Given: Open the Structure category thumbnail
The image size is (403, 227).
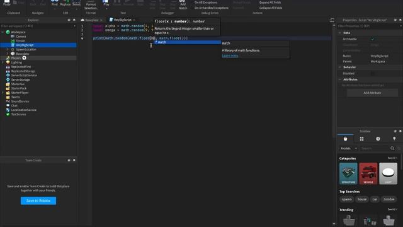Looking at the screenshot, I should 348,173.
